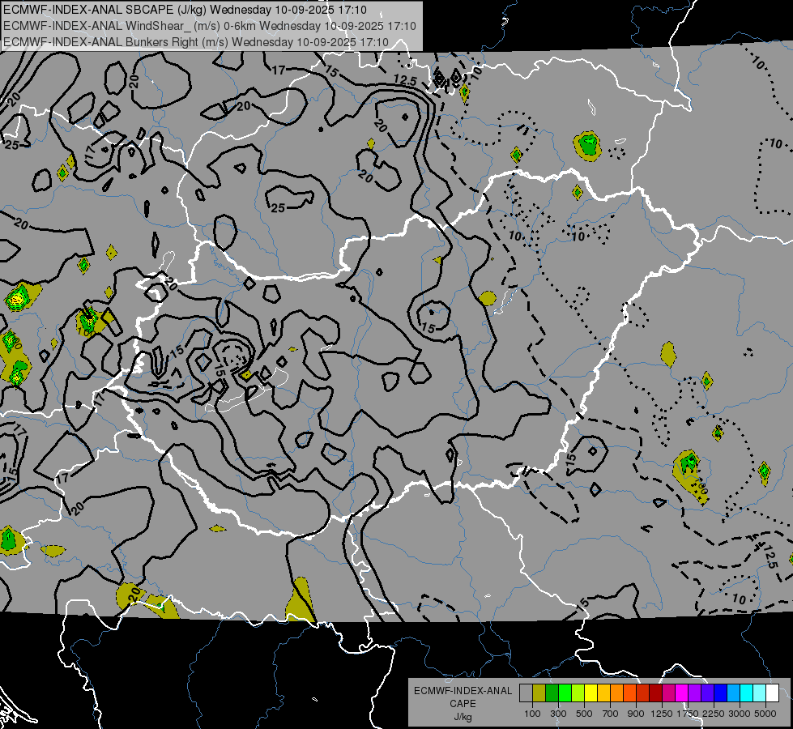
Task: Select the dark green legend swatch
Action: [552, 693]
